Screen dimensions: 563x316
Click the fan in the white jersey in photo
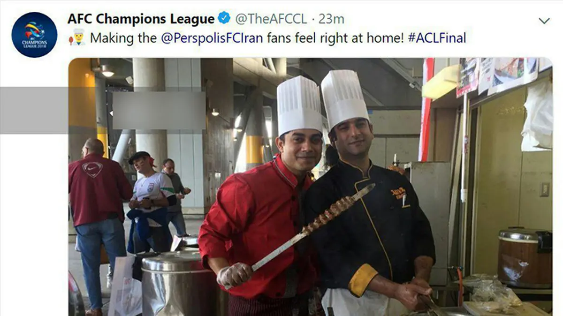point(150,202)
